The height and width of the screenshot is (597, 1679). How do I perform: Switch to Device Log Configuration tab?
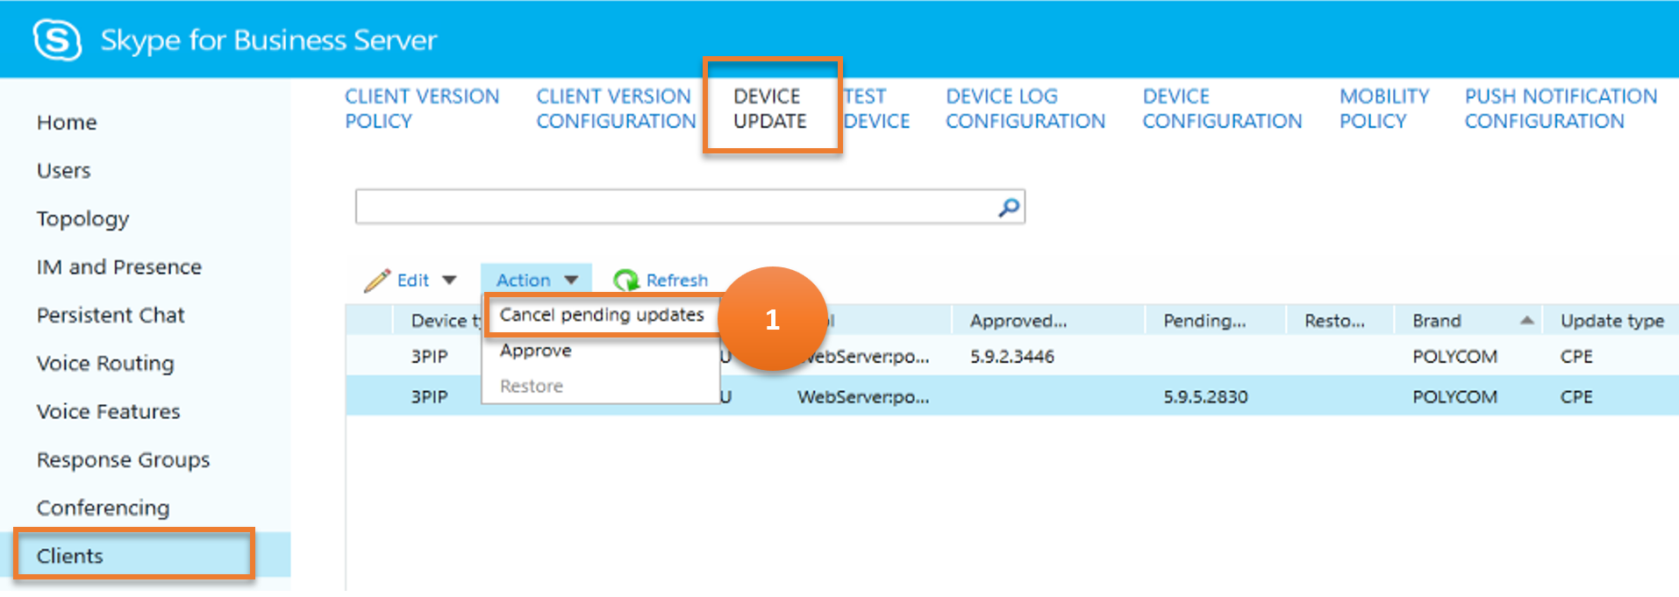[1025, 109]
